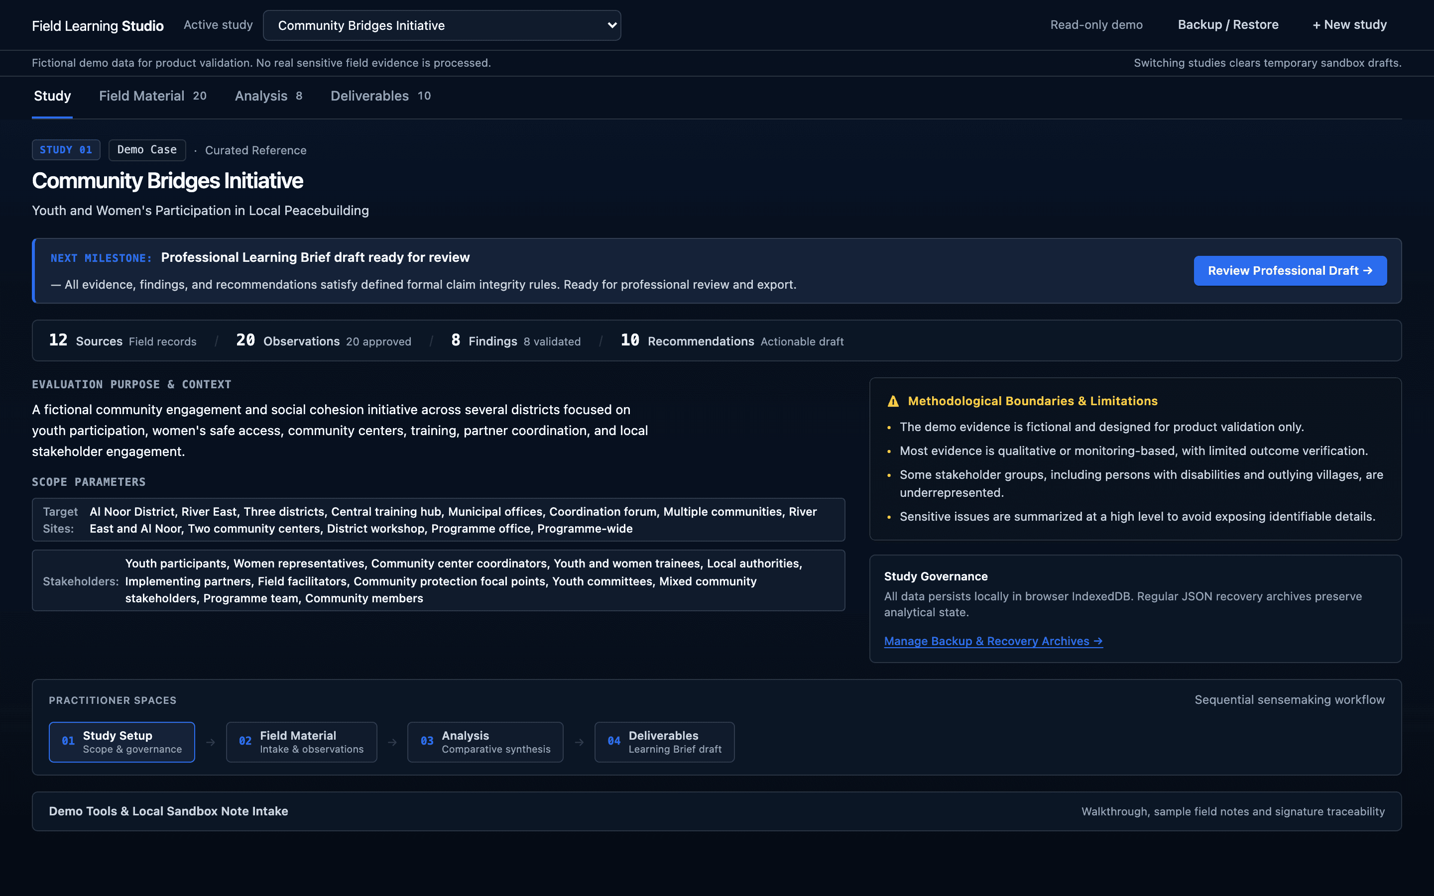Click the 10 Recommendations stat
1434x896 pixels.
coord(732,341)
